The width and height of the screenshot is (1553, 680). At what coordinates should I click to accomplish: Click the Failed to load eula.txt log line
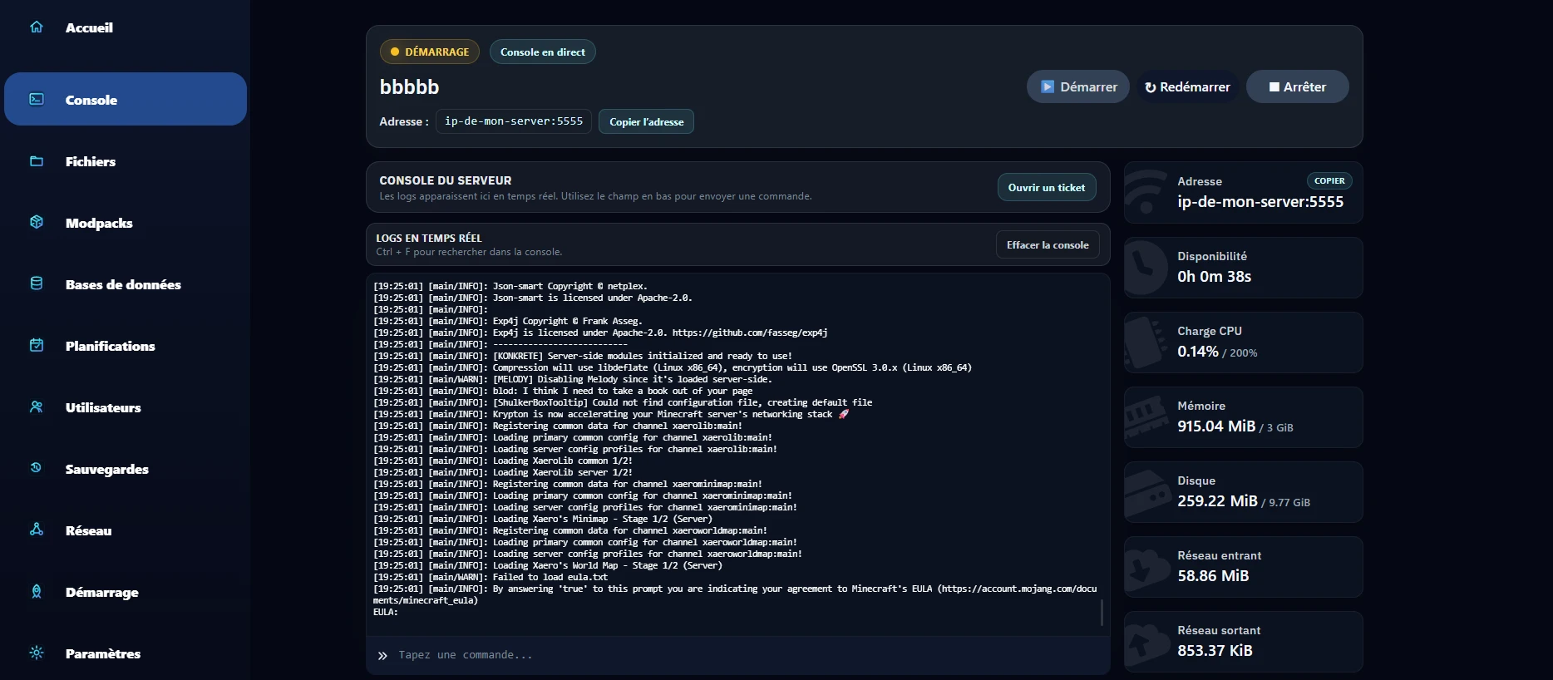[491, 577]
